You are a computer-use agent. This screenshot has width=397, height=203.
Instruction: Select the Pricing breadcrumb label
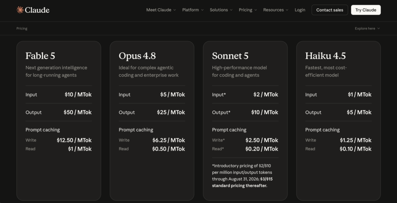click(x=22, y=28)
